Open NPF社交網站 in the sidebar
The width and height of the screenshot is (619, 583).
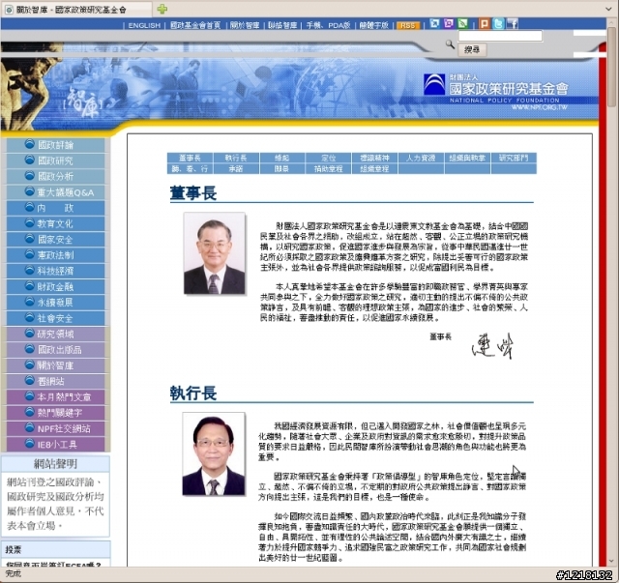point(55,428)
